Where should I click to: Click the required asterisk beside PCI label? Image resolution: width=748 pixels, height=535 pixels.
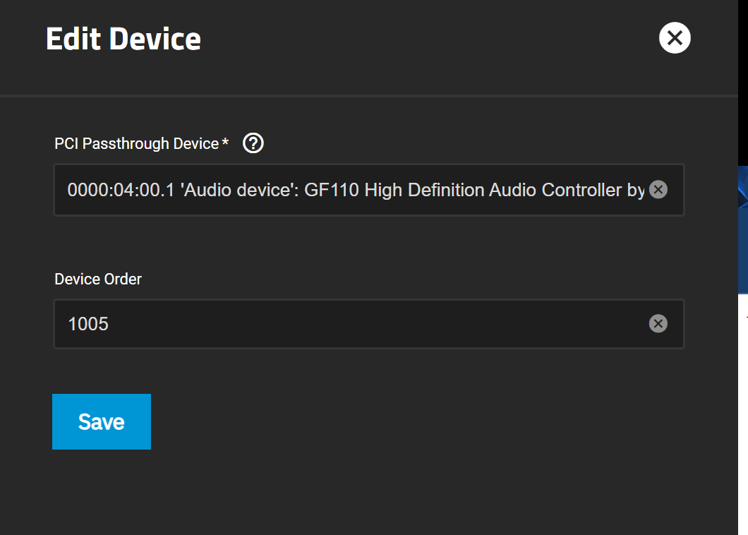point(225,142)
